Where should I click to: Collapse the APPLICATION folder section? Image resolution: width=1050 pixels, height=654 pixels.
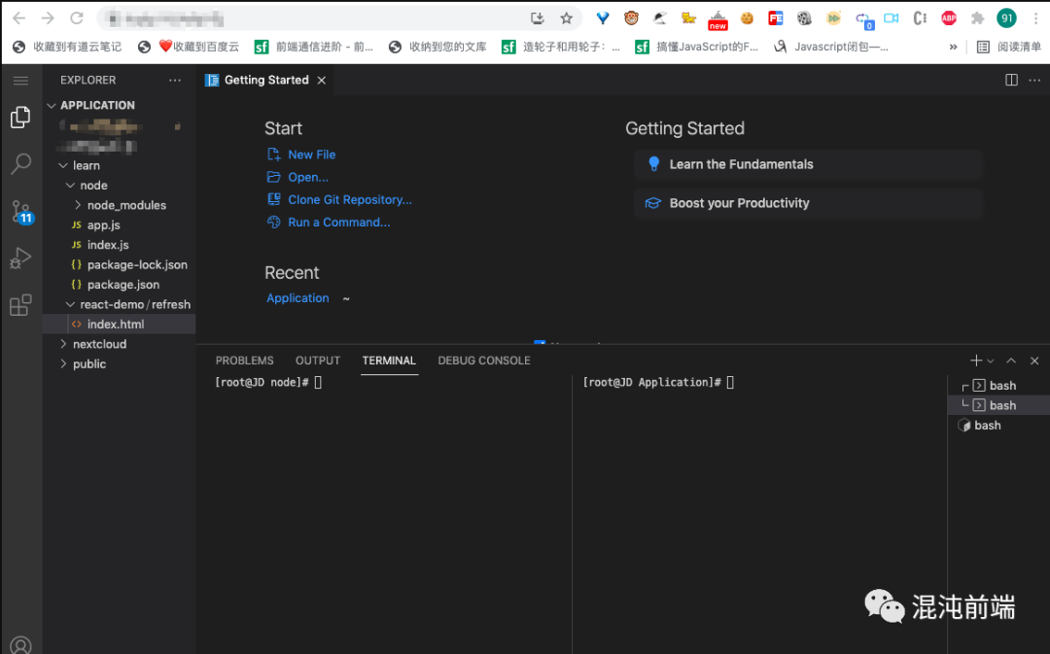click(x=52, y=105)
